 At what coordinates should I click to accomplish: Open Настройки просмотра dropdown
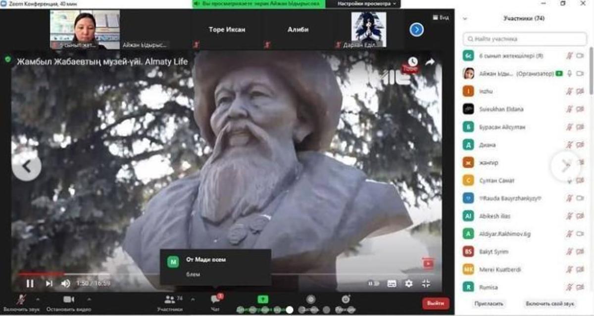pyautogui.click(x=367, y=3)
